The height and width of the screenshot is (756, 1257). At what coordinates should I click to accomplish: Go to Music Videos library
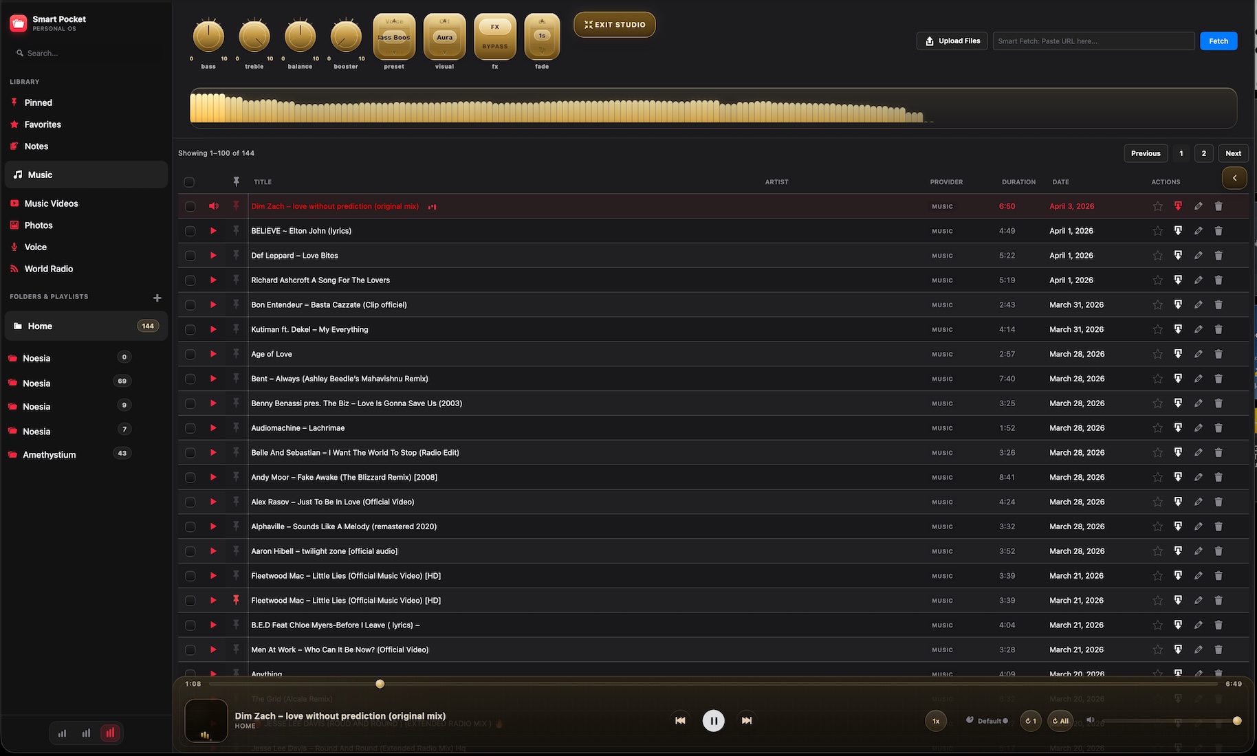[51, 203]
